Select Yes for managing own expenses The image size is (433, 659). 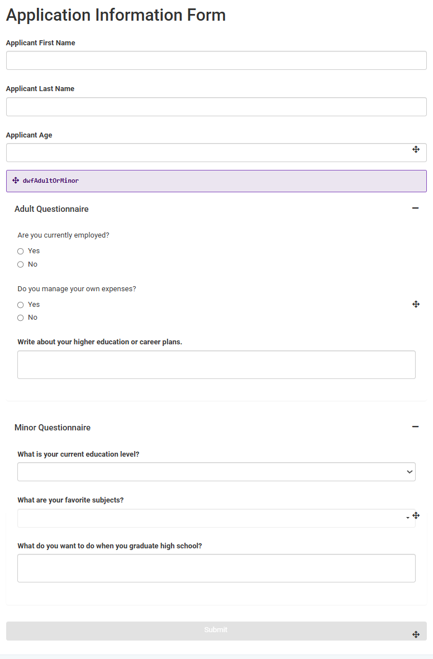[21, 305]
